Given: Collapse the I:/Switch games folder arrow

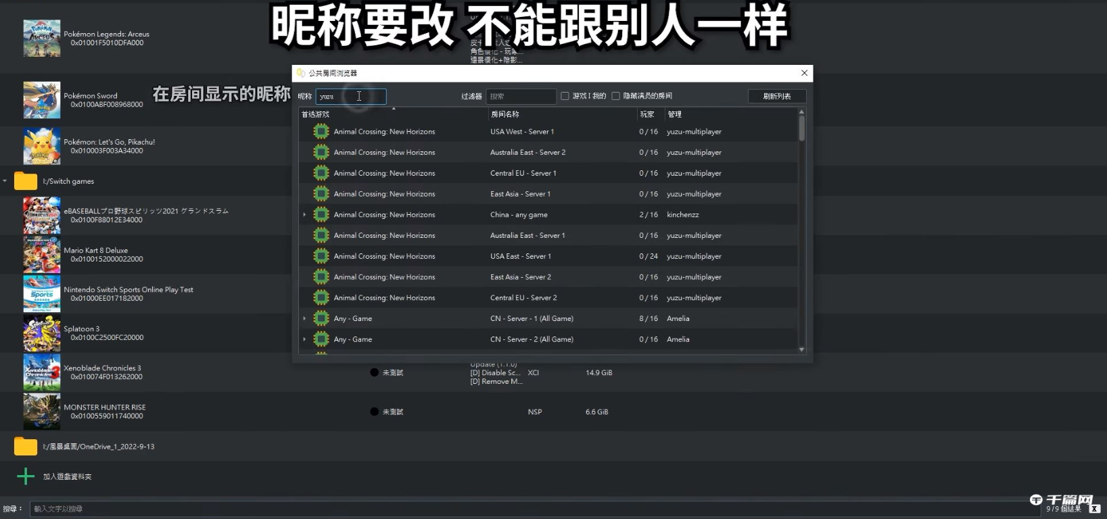Looking at the screenshot, I should coord(5,181).
